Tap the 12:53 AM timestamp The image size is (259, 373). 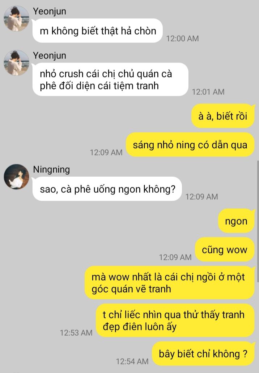pyautogui.click(x=76, y=333)
